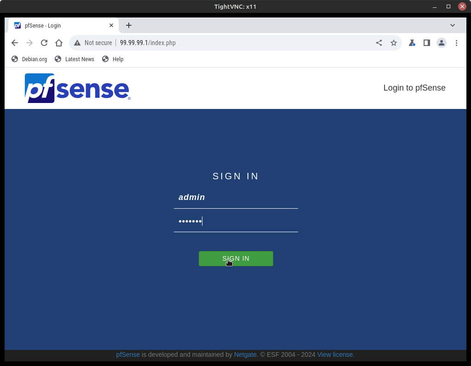Go to the browser home page
The height and width of the screenshot is (366, 471).
[x=59, y=43]
